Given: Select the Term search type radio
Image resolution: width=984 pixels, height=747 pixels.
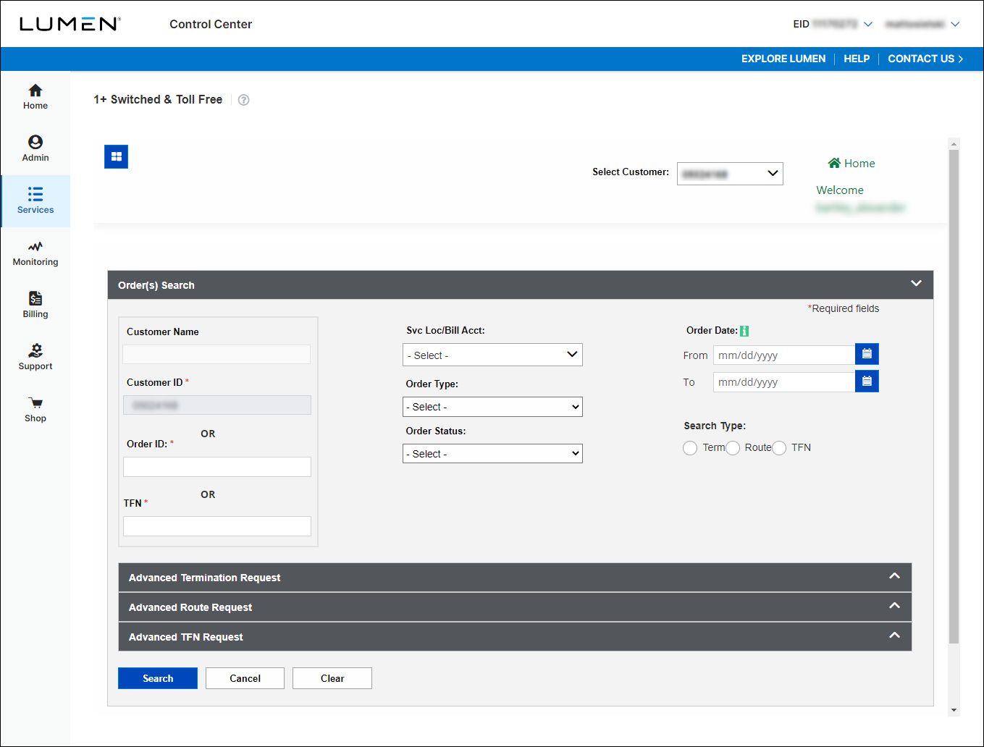Looking at the screenshot, I should [x=690, y=448].
